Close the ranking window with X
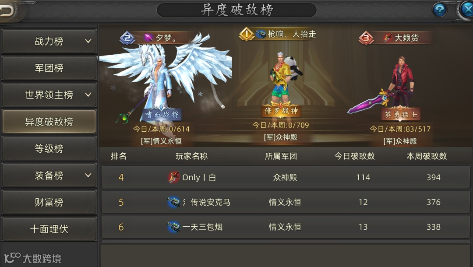 point(467,10)
